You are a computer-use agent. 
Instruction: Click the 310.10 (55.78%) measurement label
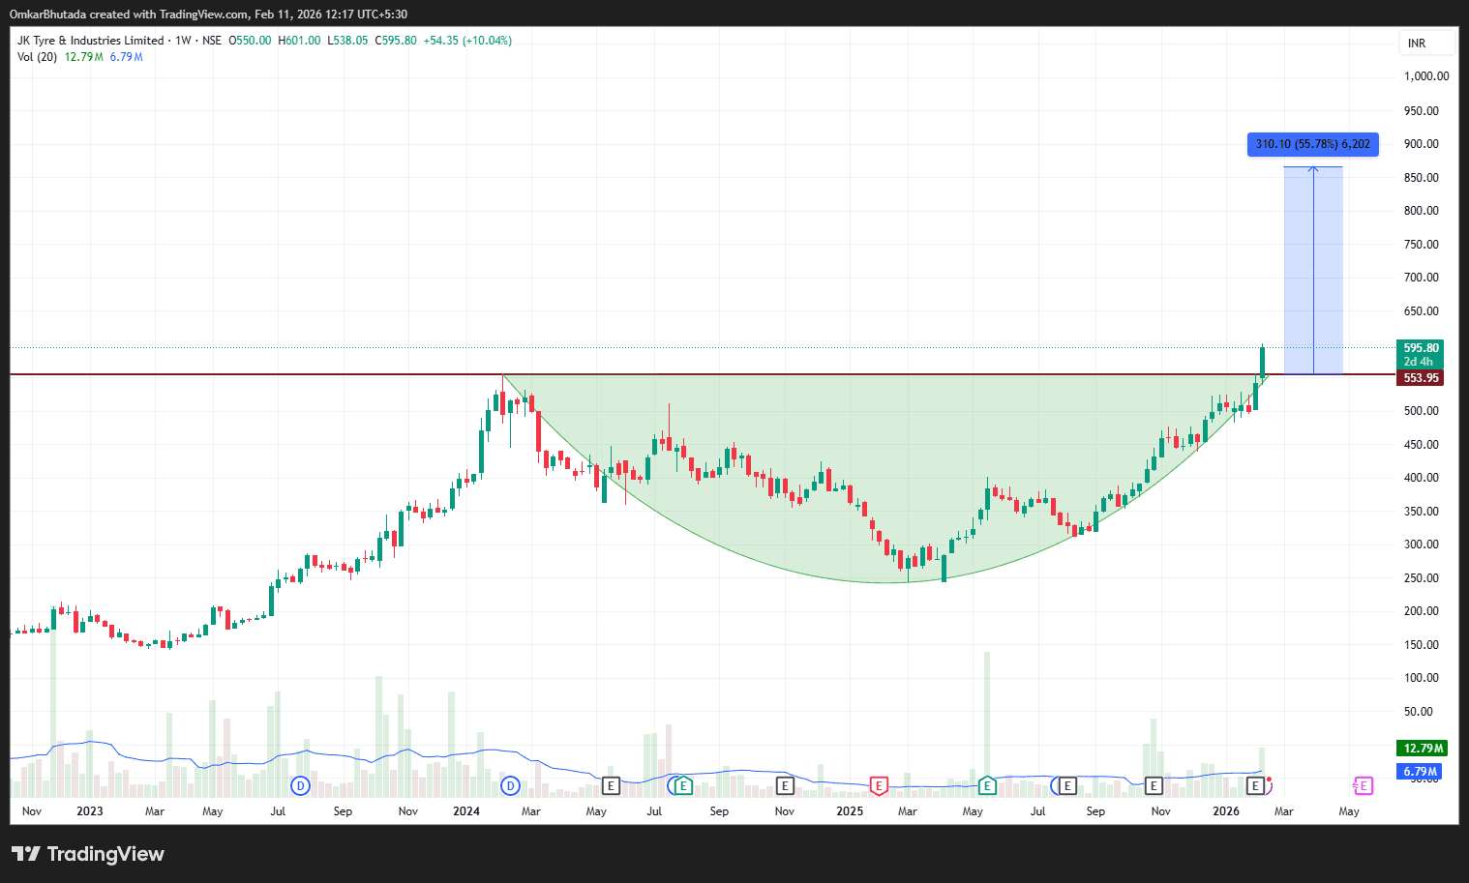point(1313,144)
